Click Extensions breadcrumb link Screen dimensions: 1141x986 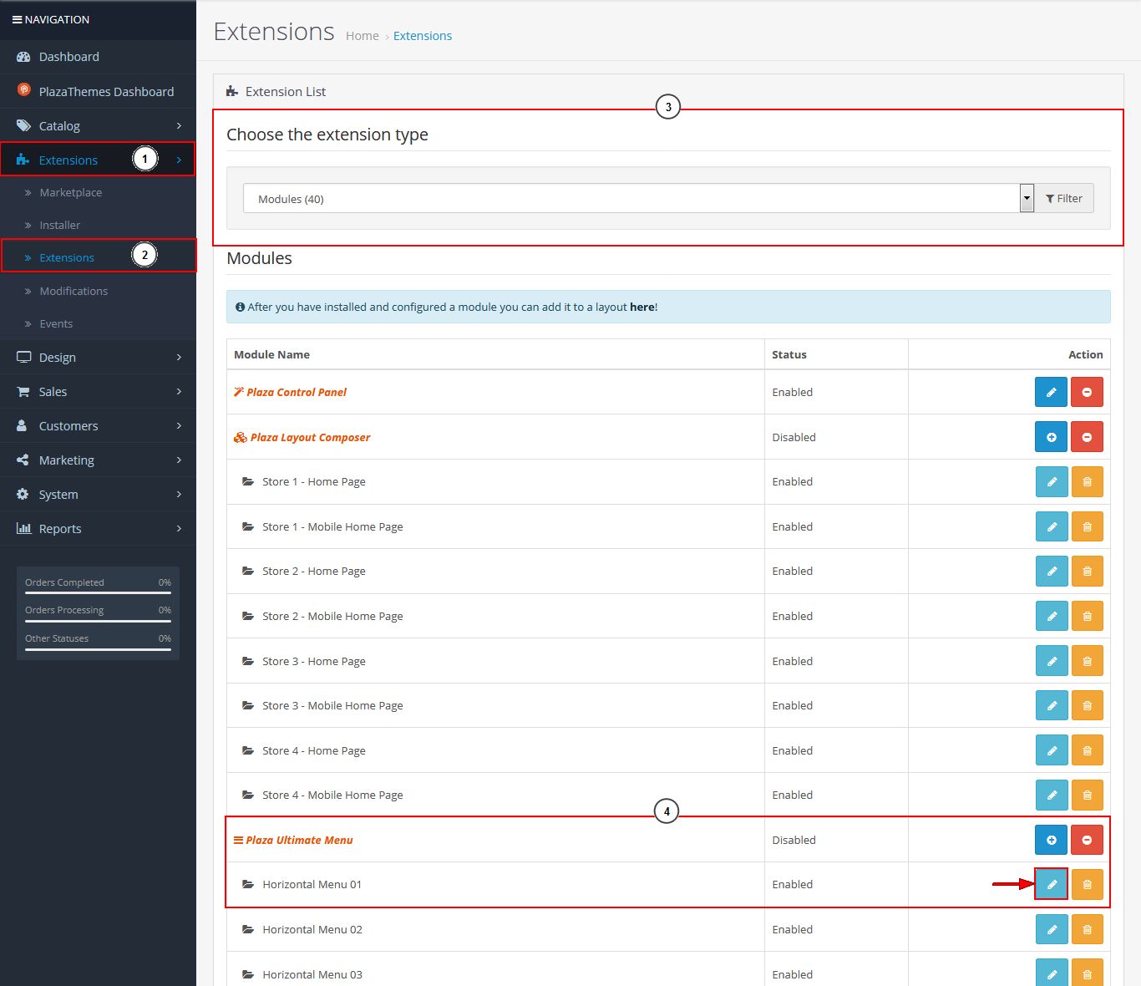[423, 36]
